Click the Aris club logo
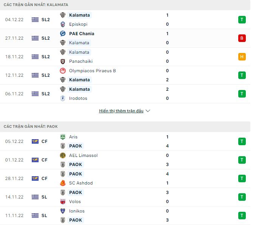Viewport: 253px width, 225px height. pyautogui.click(x=63, y=137)
